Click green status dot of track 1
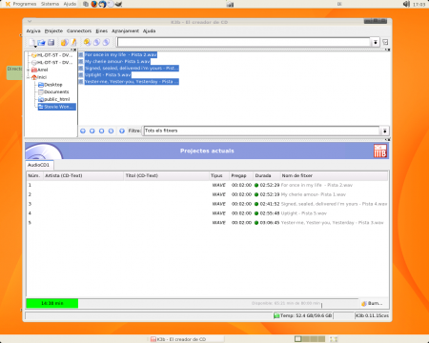 click(256, 185)
